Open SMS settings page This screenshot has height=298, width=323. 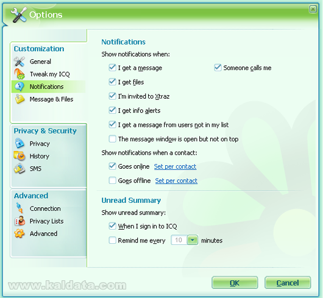(x=35, y=169)
